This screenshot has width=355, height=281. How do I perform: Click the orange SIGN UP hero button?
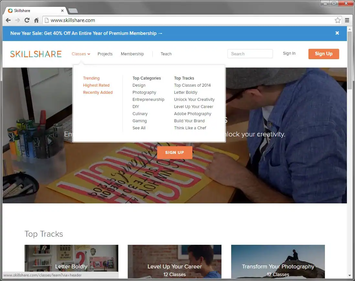click(175, 152)
